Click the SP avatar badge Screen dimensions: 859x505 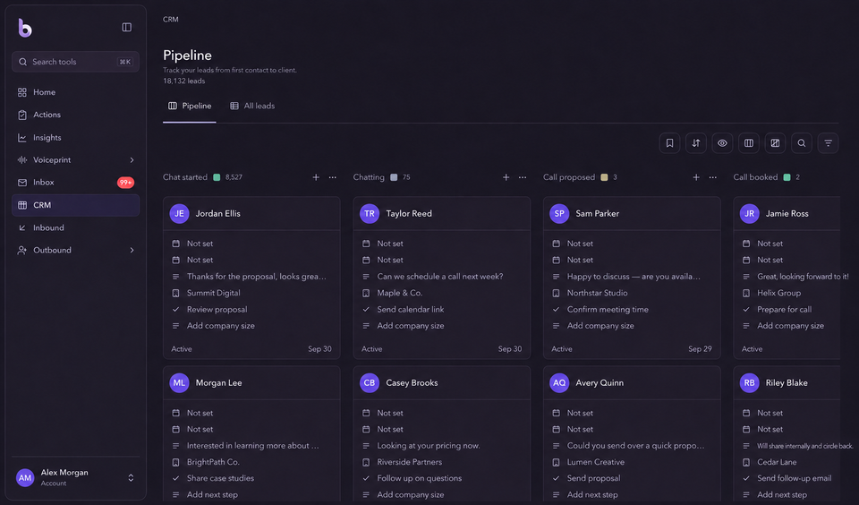pos(559,214)
